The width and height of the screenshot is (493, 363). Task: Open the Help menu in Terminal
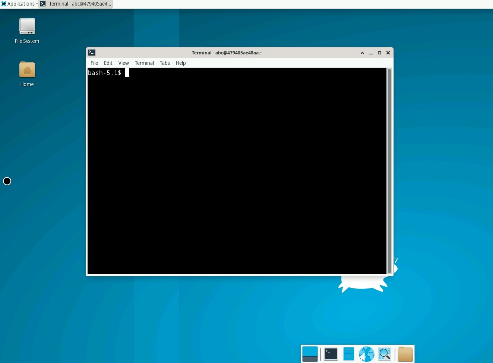coord(180,63)
